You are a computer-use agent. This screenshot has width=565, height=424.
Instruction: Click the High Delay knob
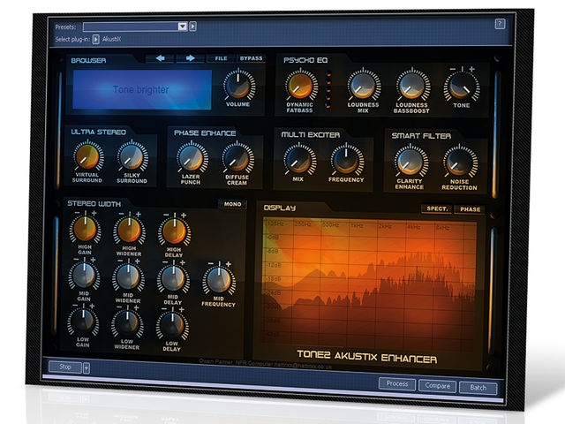tap(174, 231)
